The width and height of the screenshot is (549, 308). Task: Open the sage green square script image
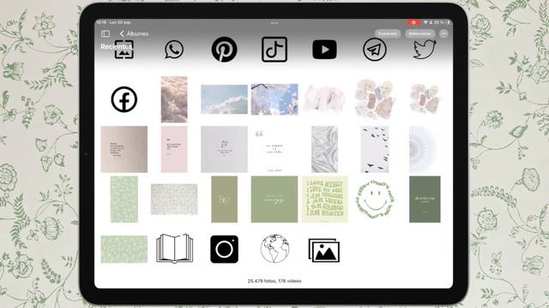pyautogui.click(x=274, y=199)
